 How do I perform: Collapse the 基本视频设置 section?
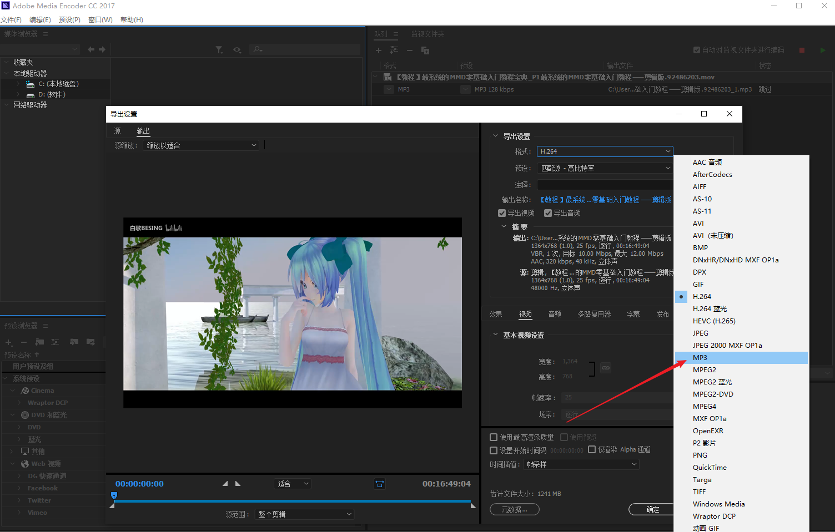click(496, 335)
